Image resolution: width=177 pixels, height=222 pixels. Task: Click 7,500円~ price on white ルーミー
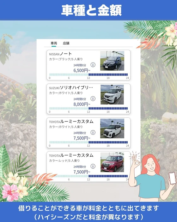click(x=82, y=138)
